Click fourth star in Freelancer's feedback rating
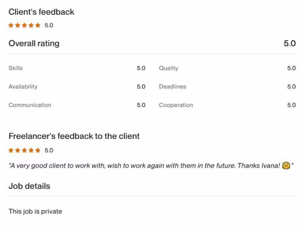Viewport: 303px width, 227px height. [x=31, y=151]
